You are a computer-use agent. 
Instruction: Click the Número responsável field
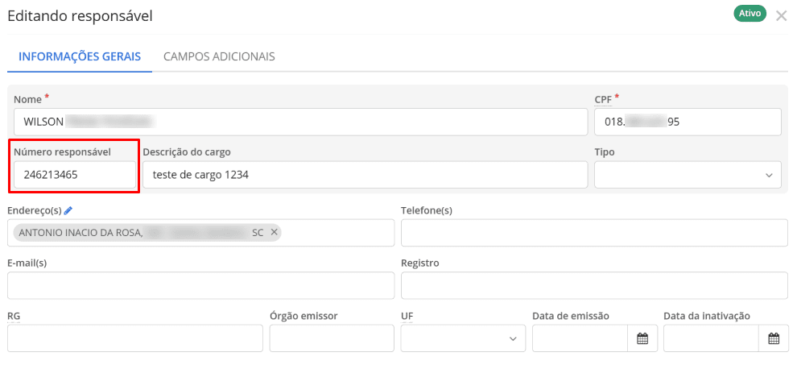[x=75, y=174]
